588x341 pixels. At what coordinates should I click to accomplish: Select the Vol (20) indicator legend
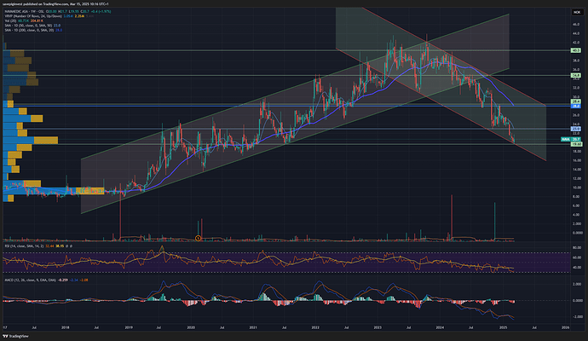point(24,20)
